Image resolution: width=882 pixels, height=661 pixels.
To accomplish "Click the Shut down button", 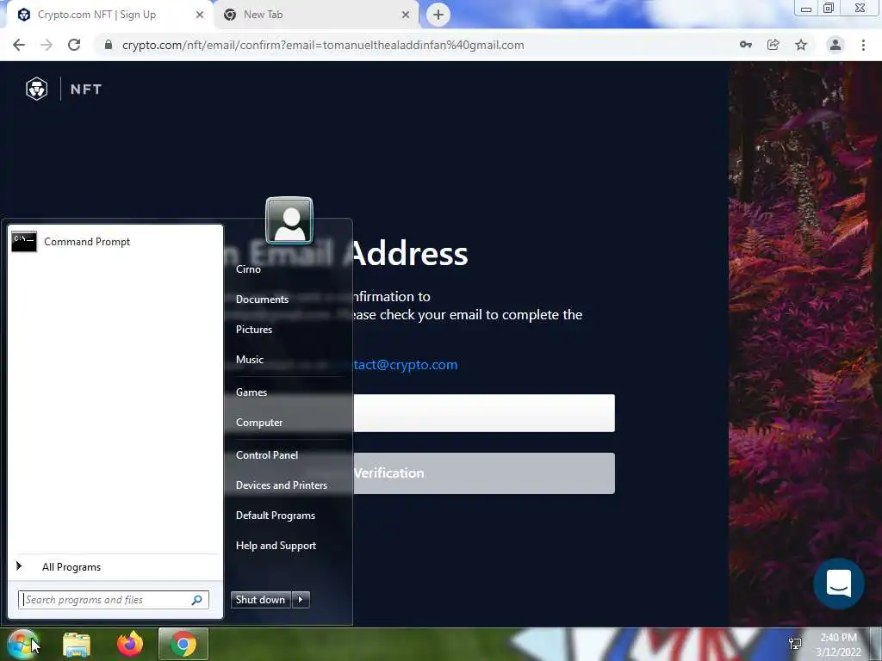I will (x=260, y=600).
